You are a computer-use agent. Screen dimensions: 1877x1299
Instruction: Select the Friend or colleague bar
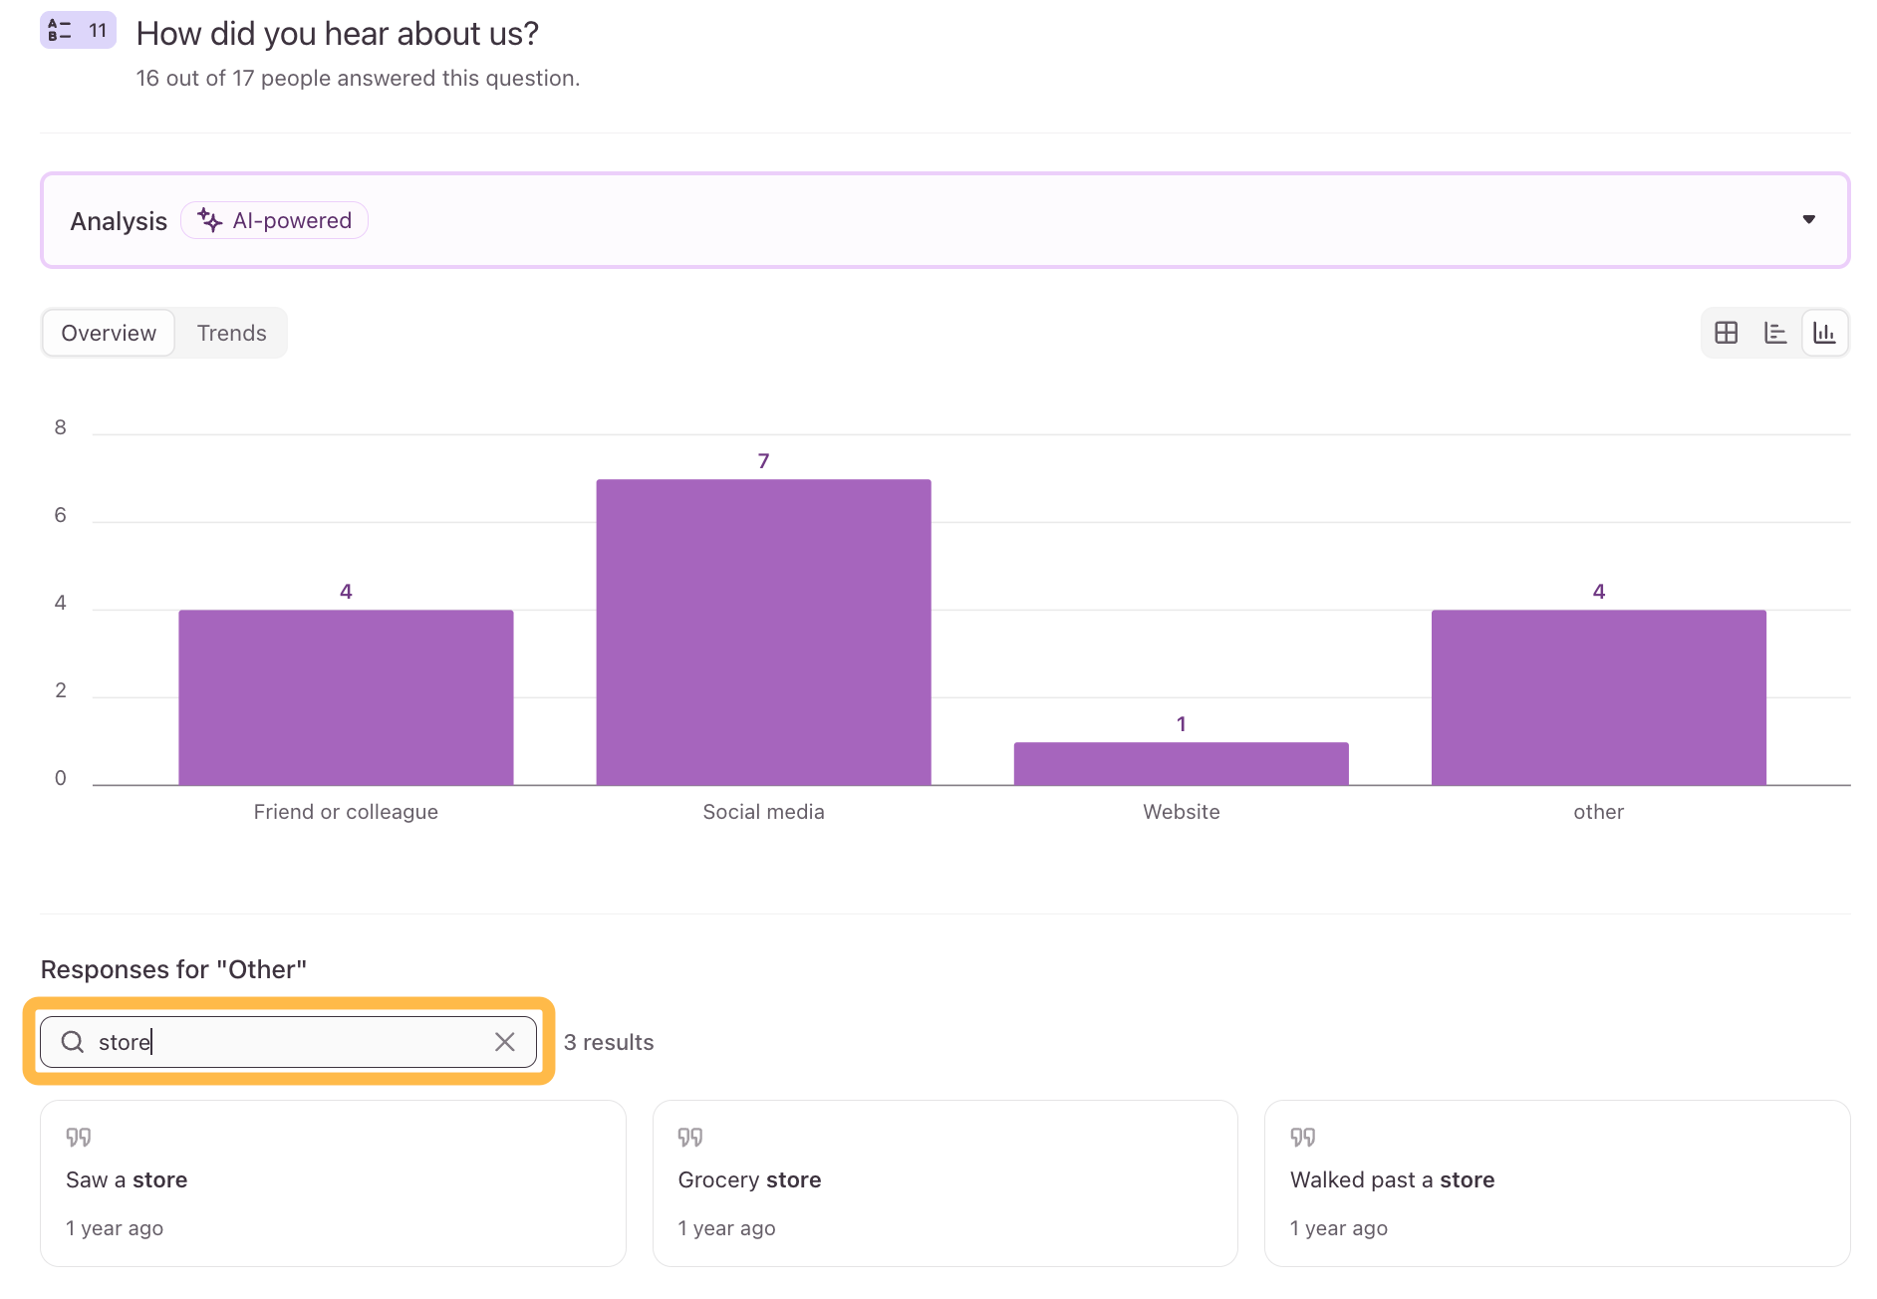[346, 697]
